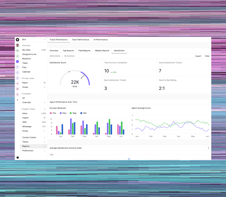The width and height of the screenshot is (226, 197).
Task: Add a workspace with plus icon
Action: pyautogui.click(x=18, y=100)
